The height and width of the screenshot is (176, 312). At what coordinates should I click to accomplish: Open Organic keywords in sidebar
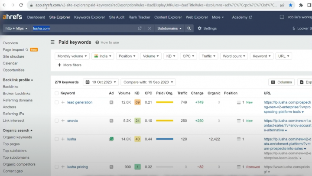tap(17, 137)
